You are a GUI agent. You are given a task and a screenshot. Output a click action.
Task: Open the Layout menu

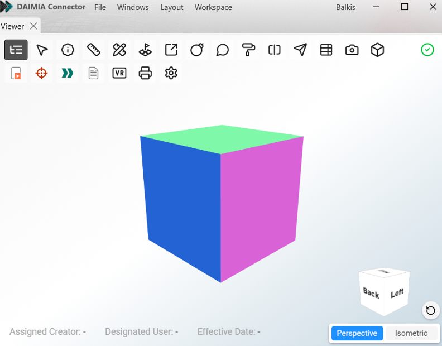(x=172, y=7)
